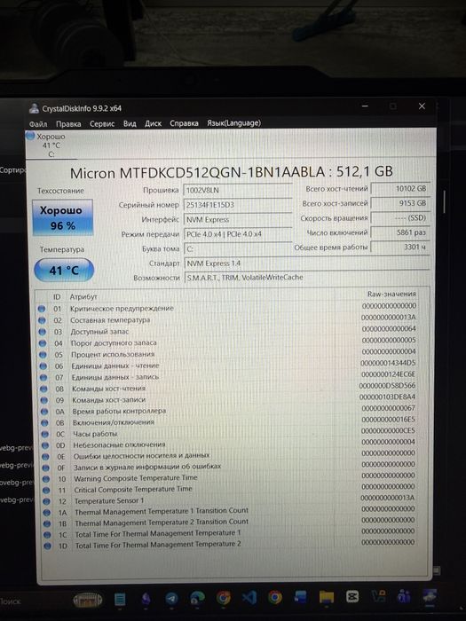This screenshot has height=621, width=466.
Task: Select Total Time For Thermal Management Temperature 1 row
Action: [x=228, y=533]
